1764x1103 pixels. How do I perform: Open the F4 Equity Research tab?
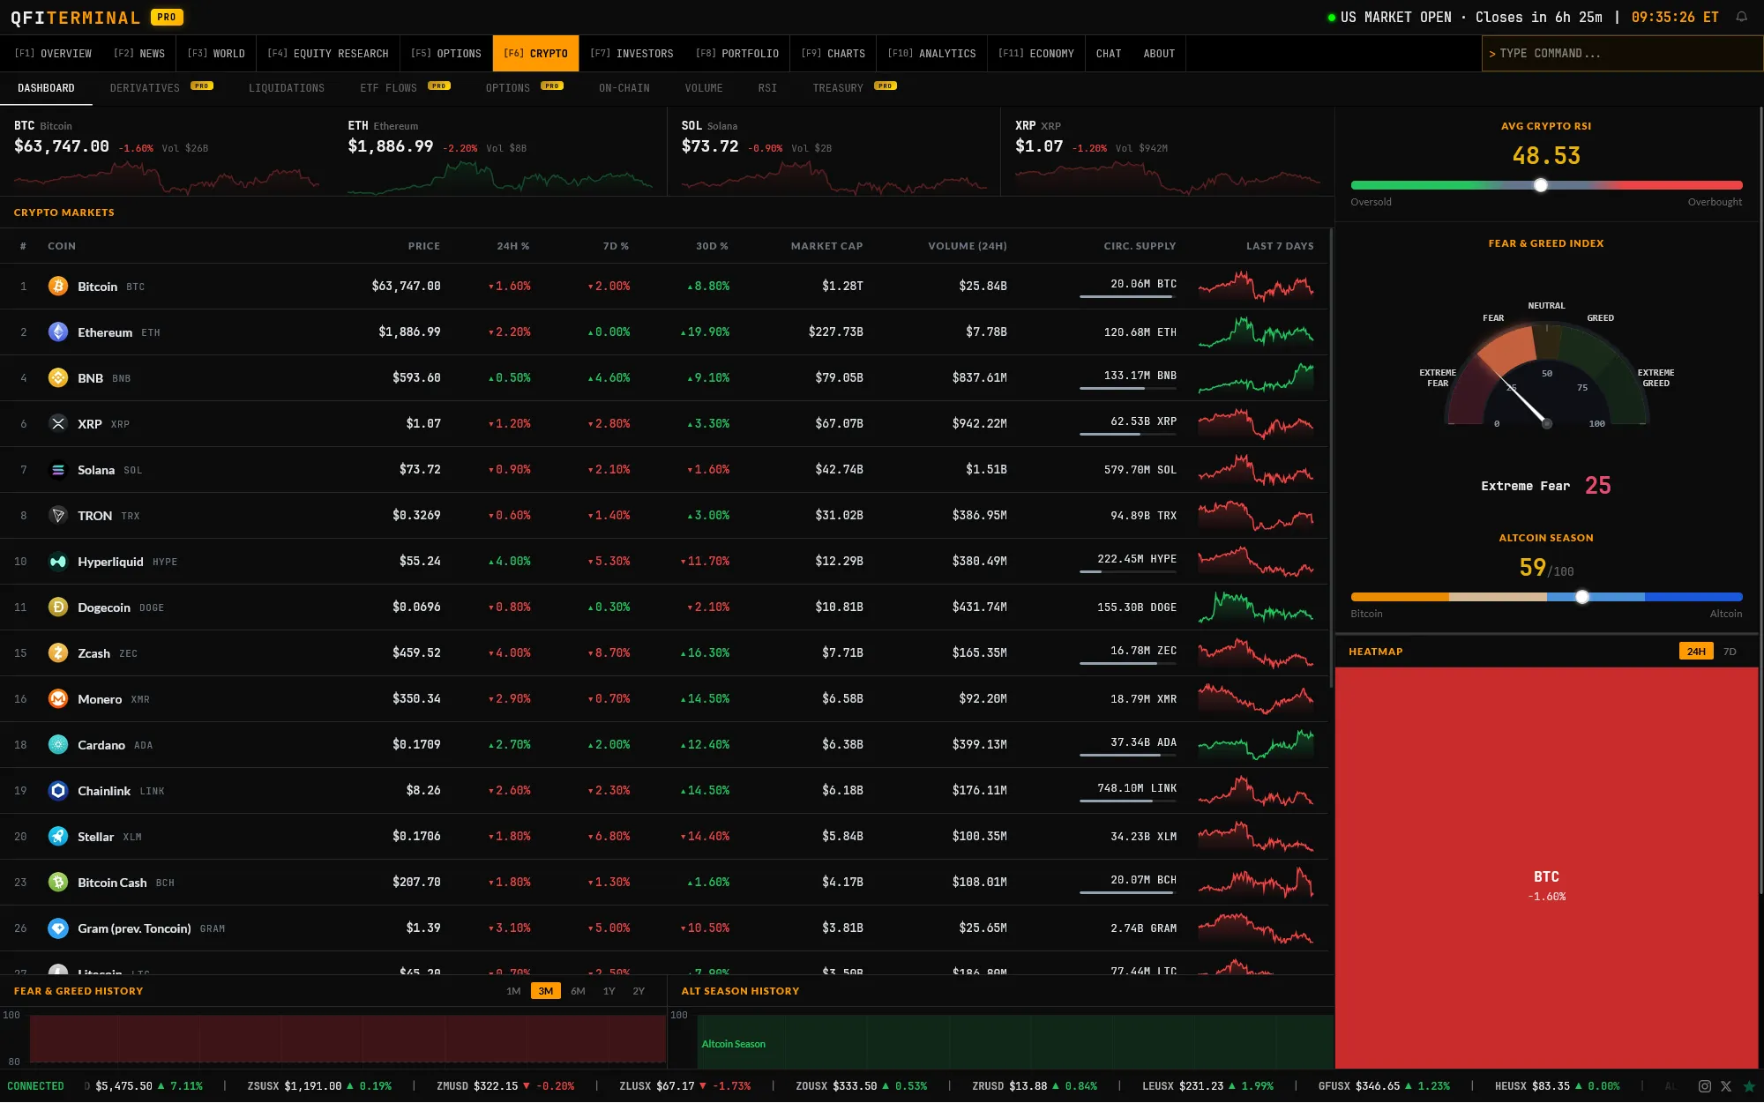tap(328, 54)
